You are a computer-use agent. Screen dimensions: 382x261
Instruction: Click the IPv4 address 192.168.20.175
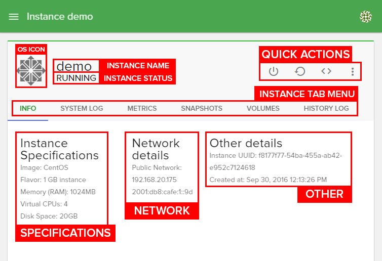click(155, 180)
